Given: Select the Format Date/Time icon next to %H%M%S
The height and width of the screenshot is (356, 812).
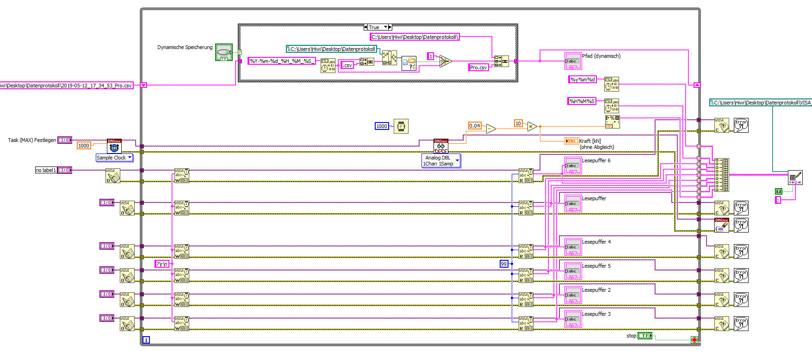Looking at the screenshot, I should click(612, 106).
